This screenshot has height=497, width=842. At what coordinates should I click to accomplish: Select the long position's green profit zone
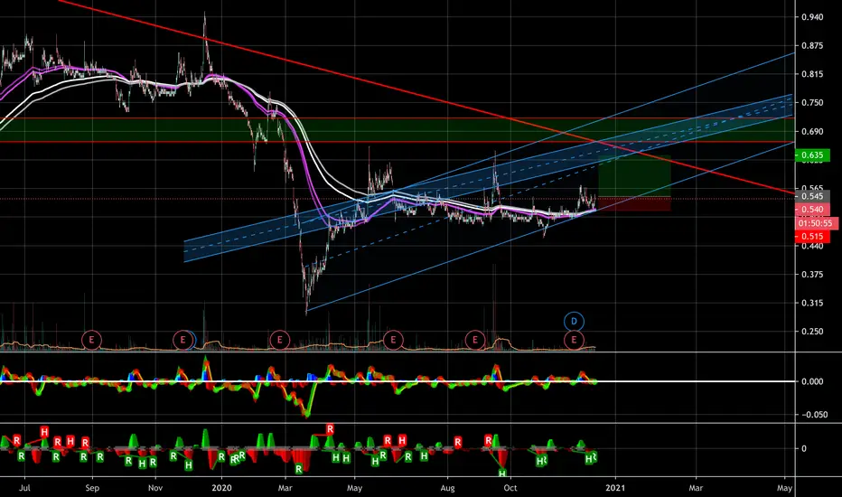click(x=634, y=176)
